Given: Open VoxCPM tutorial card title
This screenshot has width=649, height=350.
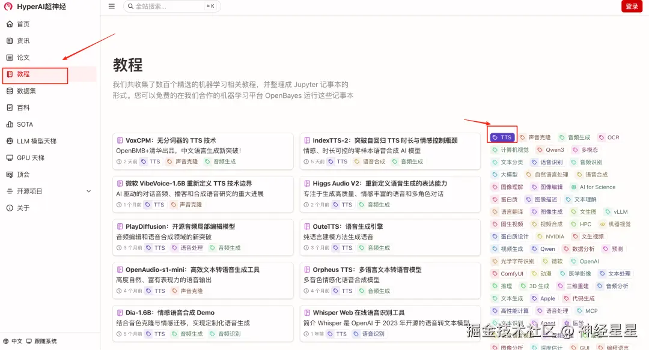Looking at the screenshot, I should pos(171,140).
